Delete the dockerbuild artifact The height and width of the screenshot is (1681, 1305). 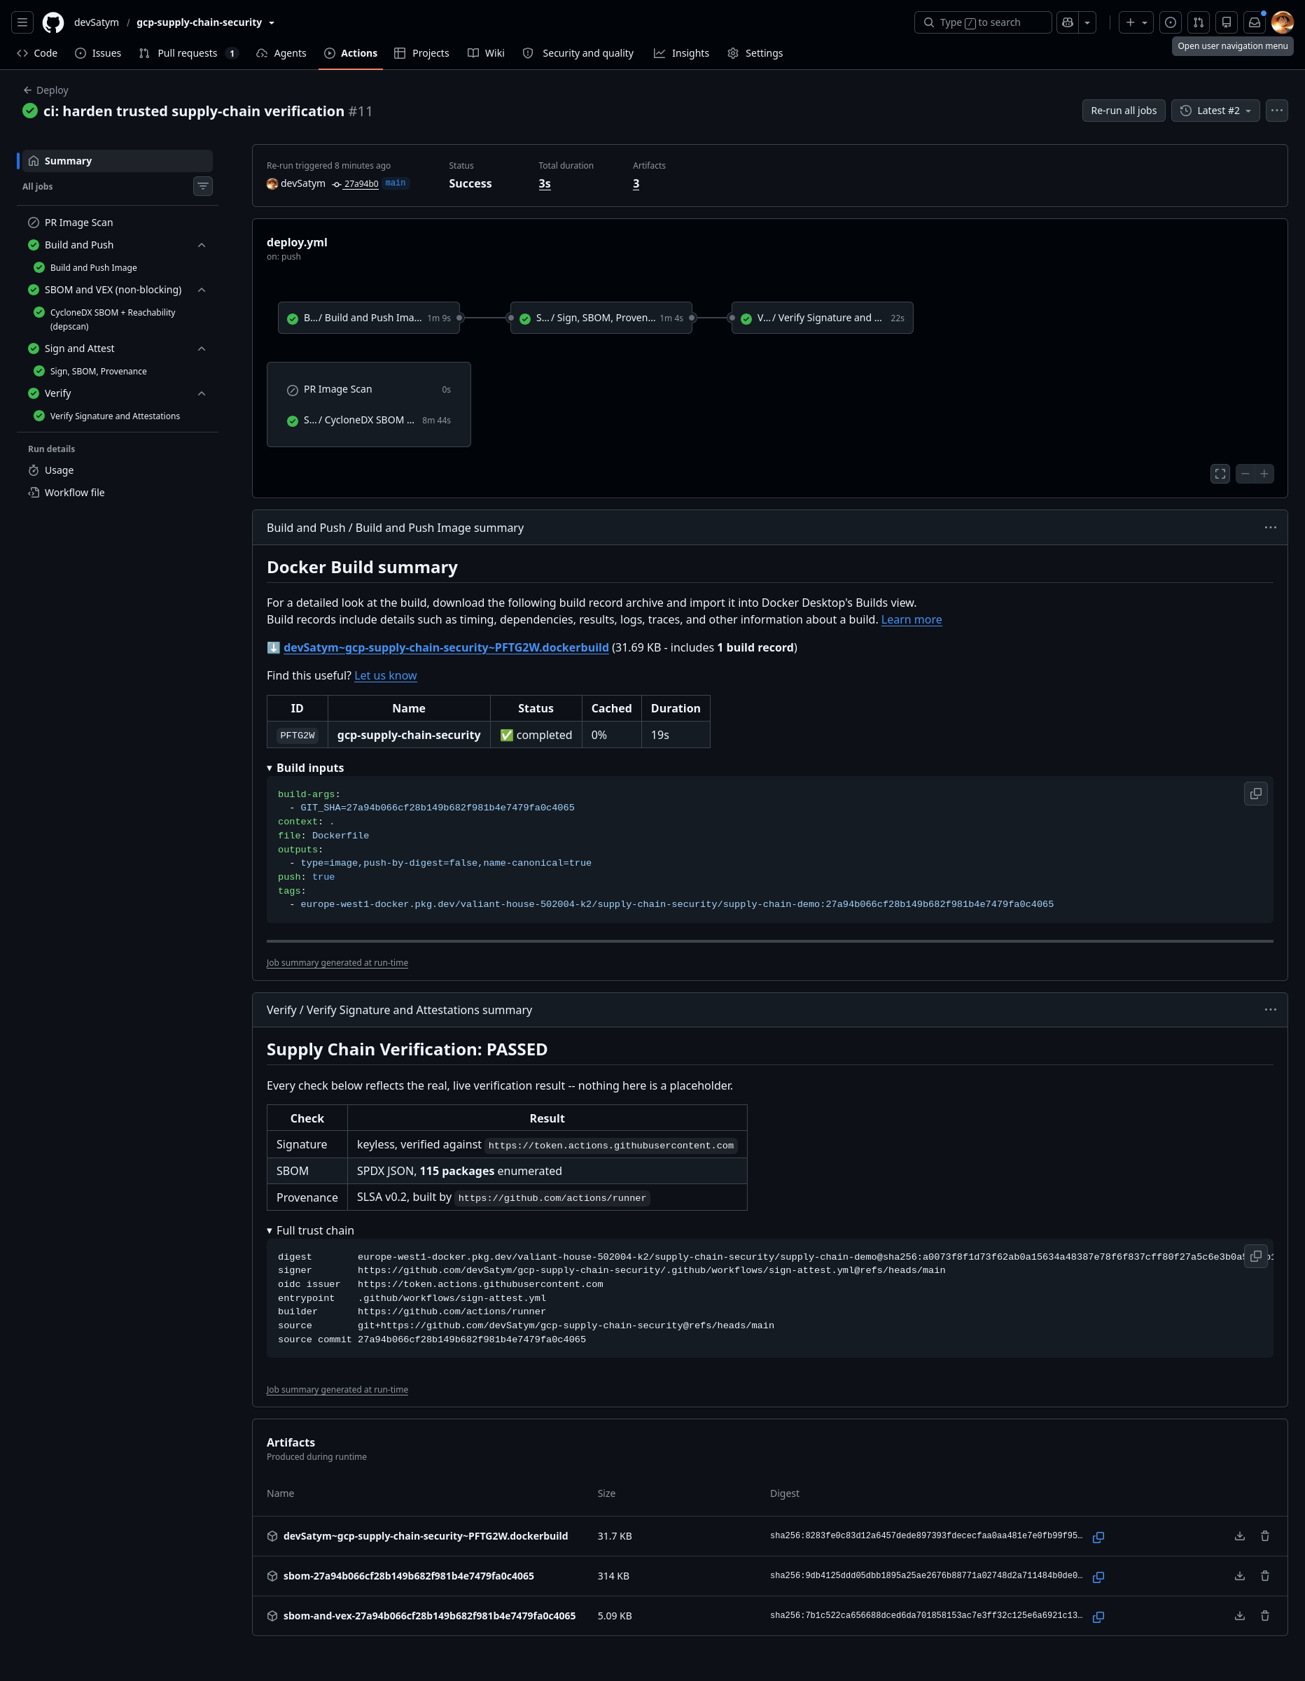tap(1265, 1535)
